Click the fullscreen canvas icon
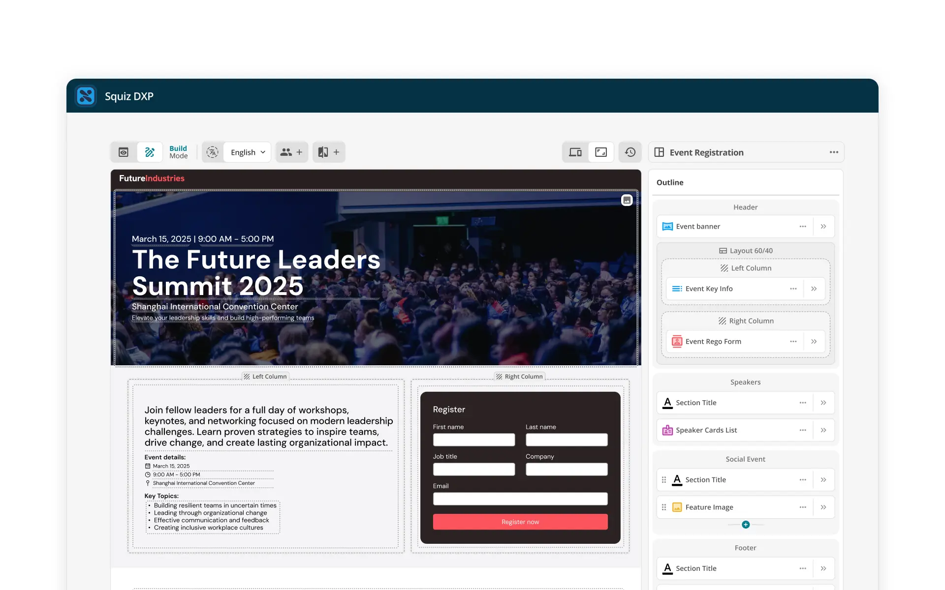The width and height of the screenshot is (945, 590). point(601,152)
